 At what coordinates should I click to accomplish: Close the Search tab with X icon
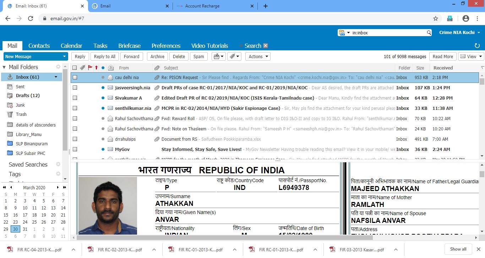pos(266,46)
